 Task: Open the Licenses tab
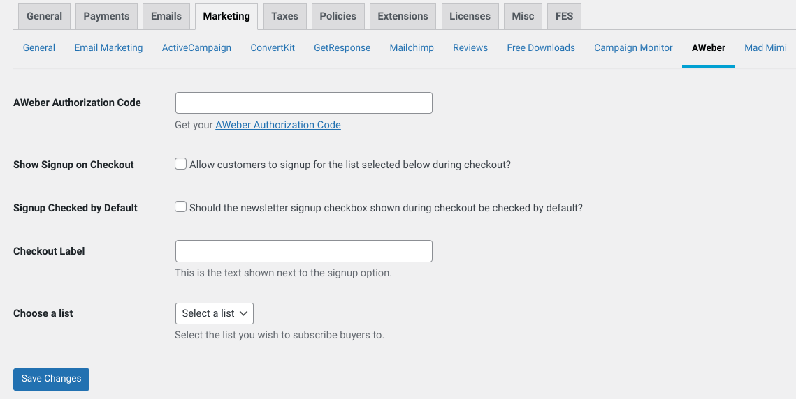470,16
